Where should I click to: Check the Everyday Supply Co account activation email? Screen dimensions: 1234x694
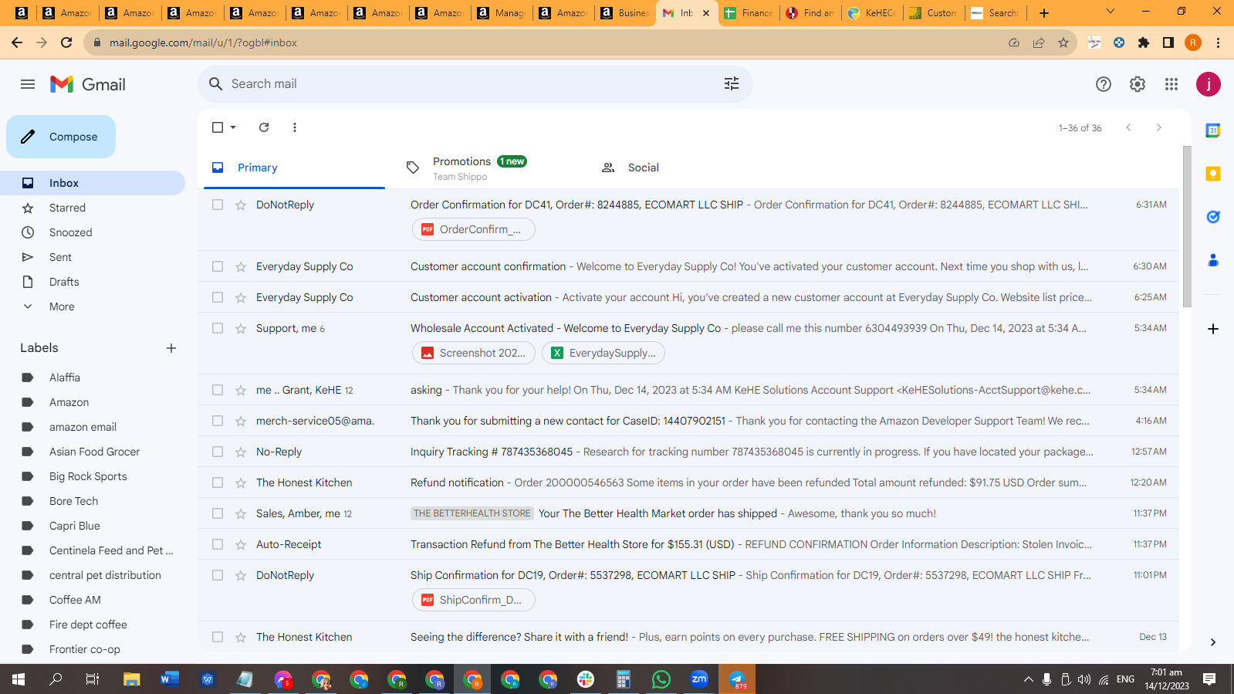[x=218, y=297]
